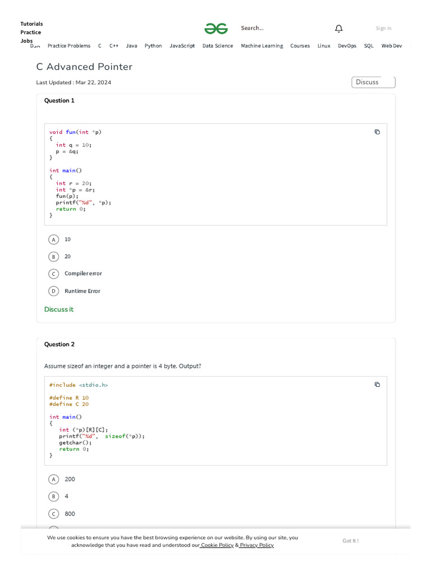
Task: Select Question 2 option A 200
Action: pyautogui.click(x=53, y=479)
